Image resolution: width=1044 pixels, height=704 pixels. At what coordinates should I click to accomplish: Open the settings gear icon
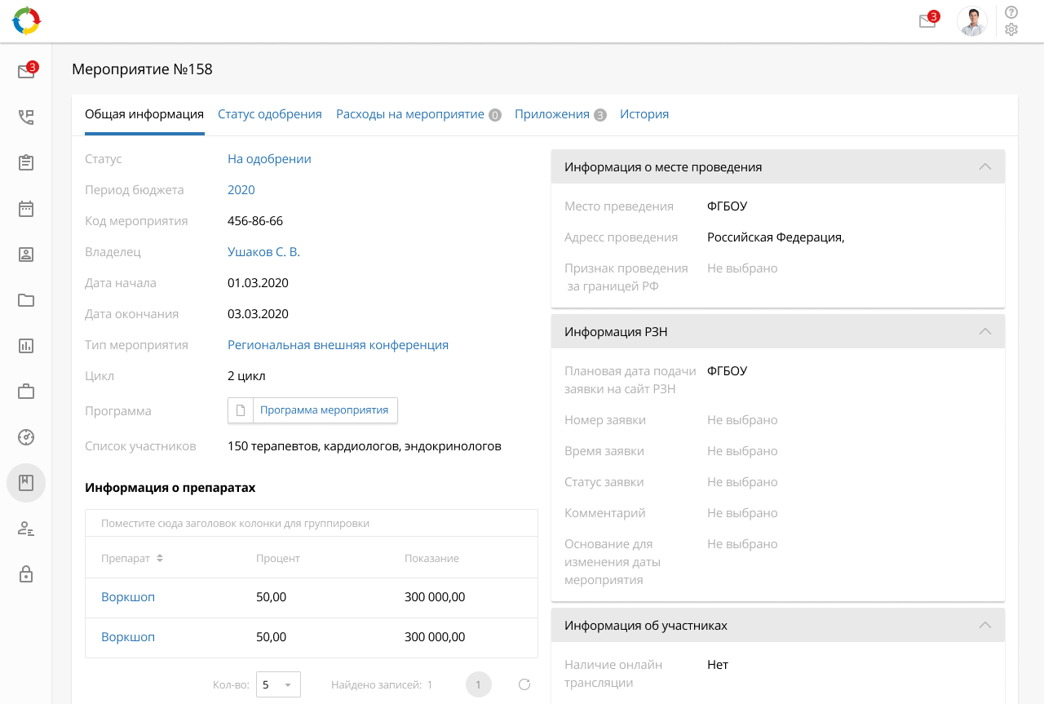point(1011,30)
